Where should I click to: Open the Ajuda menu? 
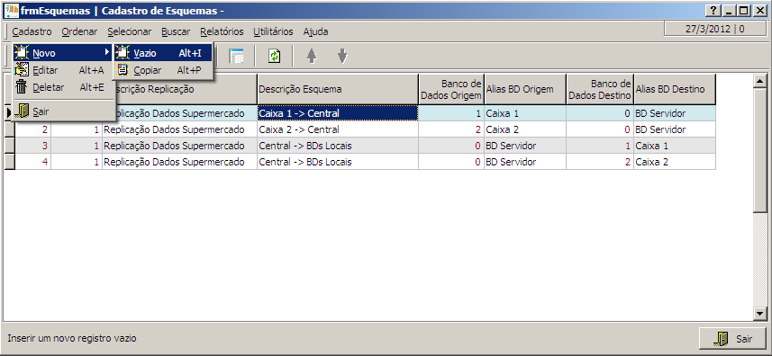(x=315, y=31)
